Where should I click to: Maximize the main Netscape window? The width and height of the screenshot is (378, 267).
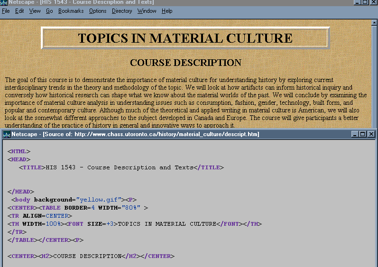click(366, 2)
